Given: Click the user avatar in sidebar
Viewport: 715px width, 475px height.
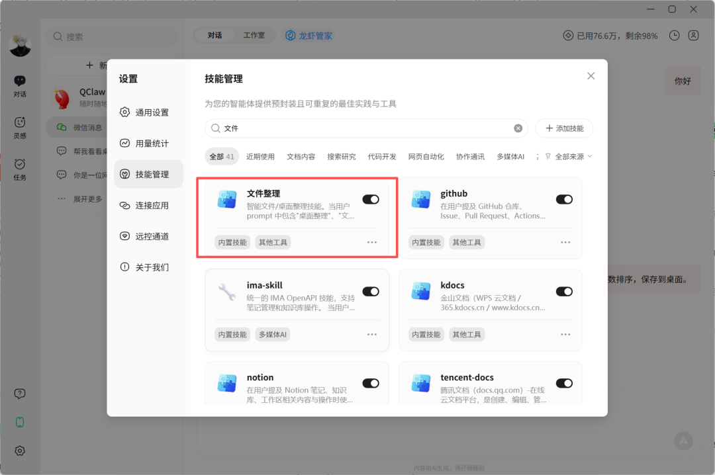Looking at the screenshot, I should pos(20,46).
